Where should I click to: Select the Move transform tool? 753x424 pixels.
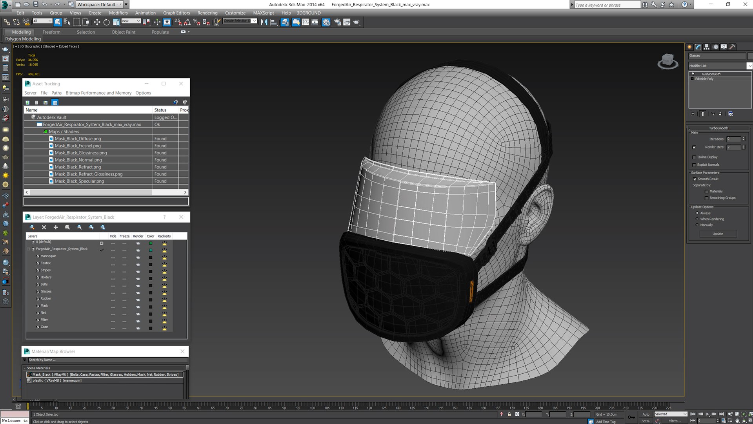(x=97, y=22)
